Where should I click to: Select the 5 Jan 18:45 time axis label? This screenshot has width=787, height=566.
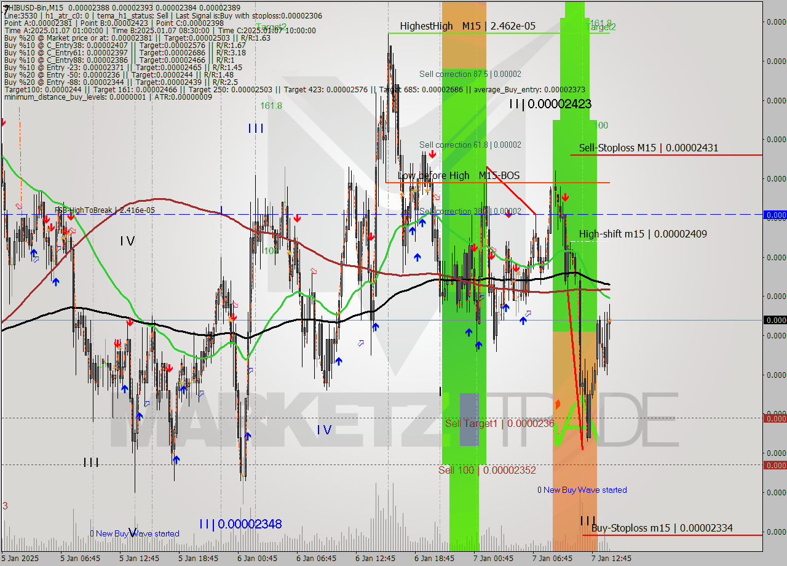(199, 559)
